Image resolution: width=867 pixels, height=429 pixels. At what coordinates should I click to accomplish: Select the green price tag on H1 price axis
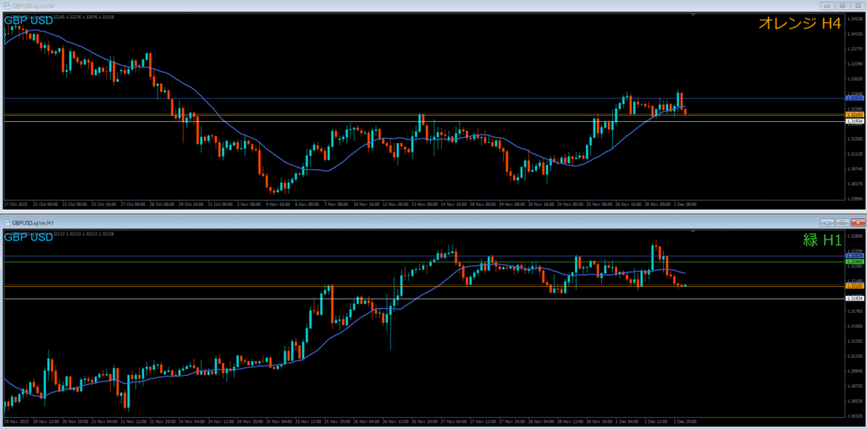point(854,261)
